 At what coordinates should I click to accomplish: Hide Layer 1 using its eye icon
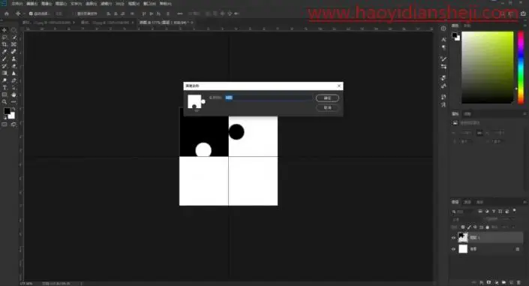(454, 238)
